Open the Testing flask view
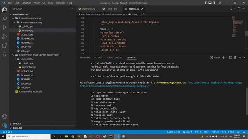The image size is (248, 139). tap(4, 54)
